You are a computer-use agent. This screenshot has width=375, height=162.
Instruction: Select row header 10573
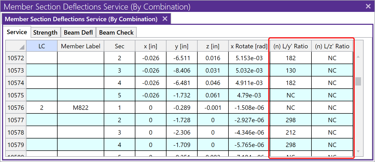tap(16, 71)
